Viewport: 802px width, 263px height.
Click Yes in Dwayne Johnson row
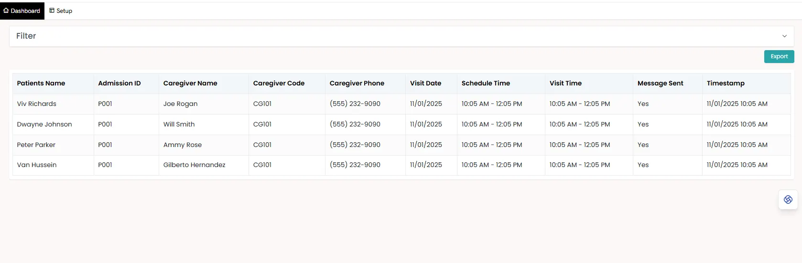click(643, 124)
